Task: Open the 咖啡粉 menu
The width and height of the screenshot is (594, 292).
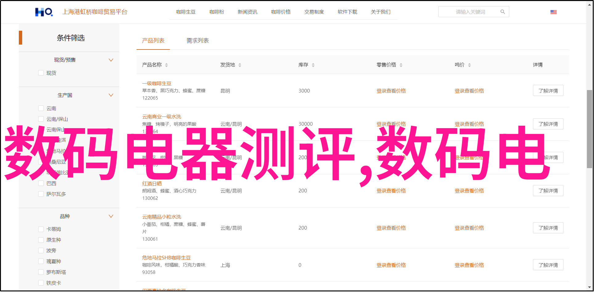Action: click(217, 12)
